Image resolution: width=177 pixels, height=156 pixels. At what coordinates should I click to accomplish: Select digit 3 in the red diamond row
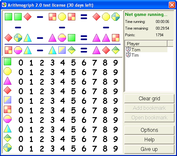(x=52, y=91)
